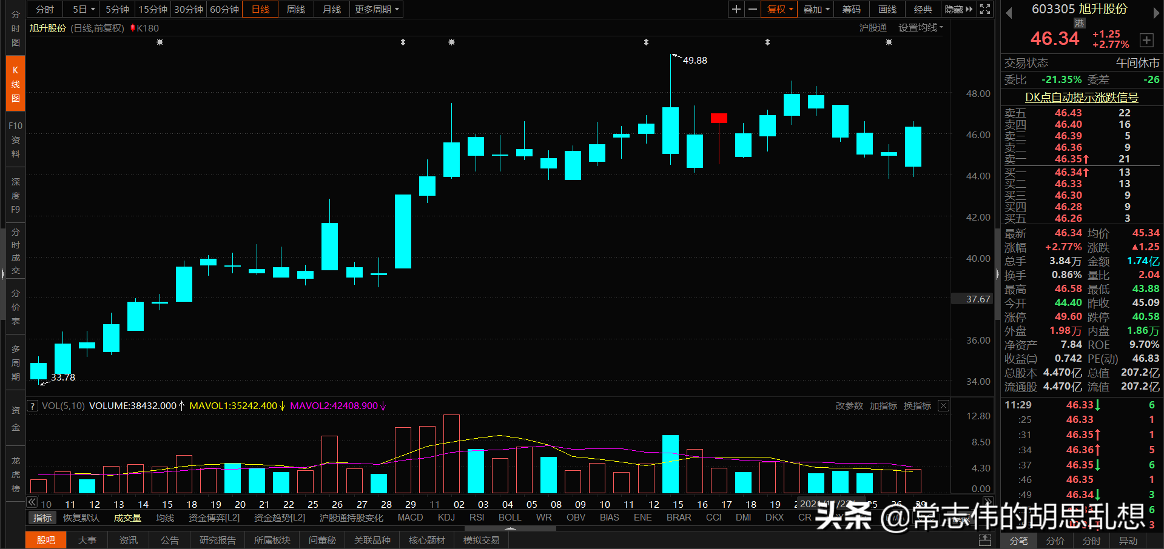Click the fullscreen expand icon

click(984, 9)
